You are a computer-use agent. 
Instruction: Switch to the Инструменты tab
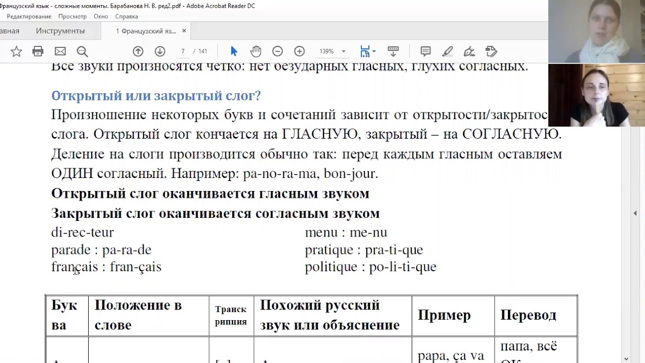point(60,31)
